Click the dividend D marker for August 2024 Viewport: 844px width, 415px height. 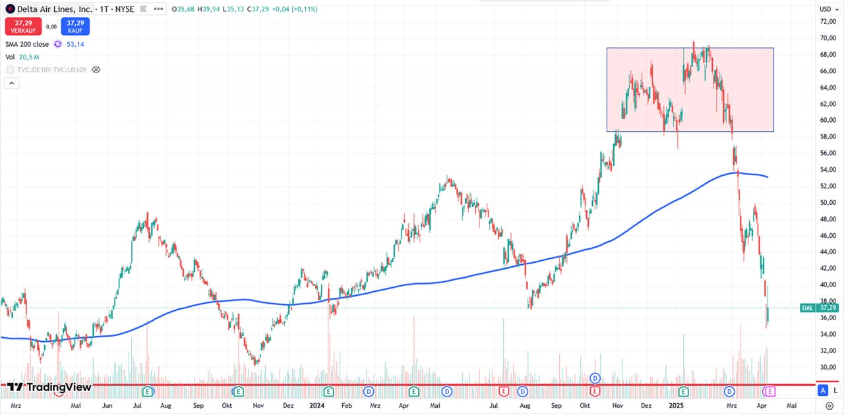coord(524,391)
